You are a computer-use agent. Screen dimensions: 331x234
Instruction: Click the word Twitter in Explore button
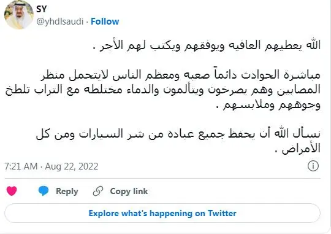tap(222, 213)
